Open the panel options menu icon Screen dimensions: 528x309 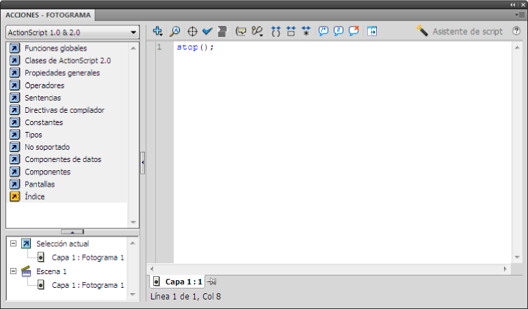520,15
